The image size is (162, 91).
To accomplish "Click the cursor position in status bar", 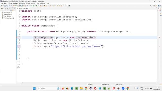I will pyautogui.click(x=119, y=85).
